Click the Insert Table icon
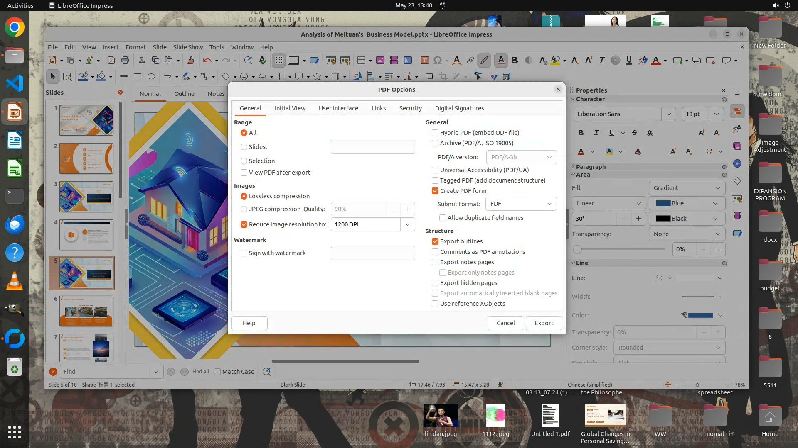 (361, 61)
